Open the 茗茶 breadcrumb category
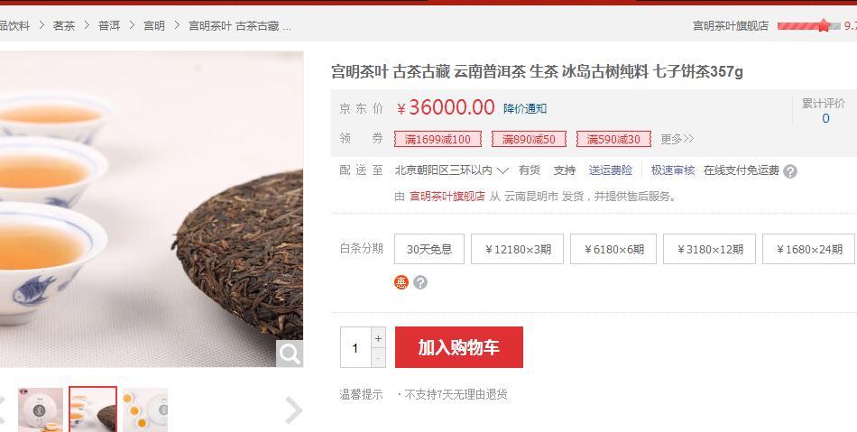The width and height of the screenshot is (857, 432). (64, 25)
